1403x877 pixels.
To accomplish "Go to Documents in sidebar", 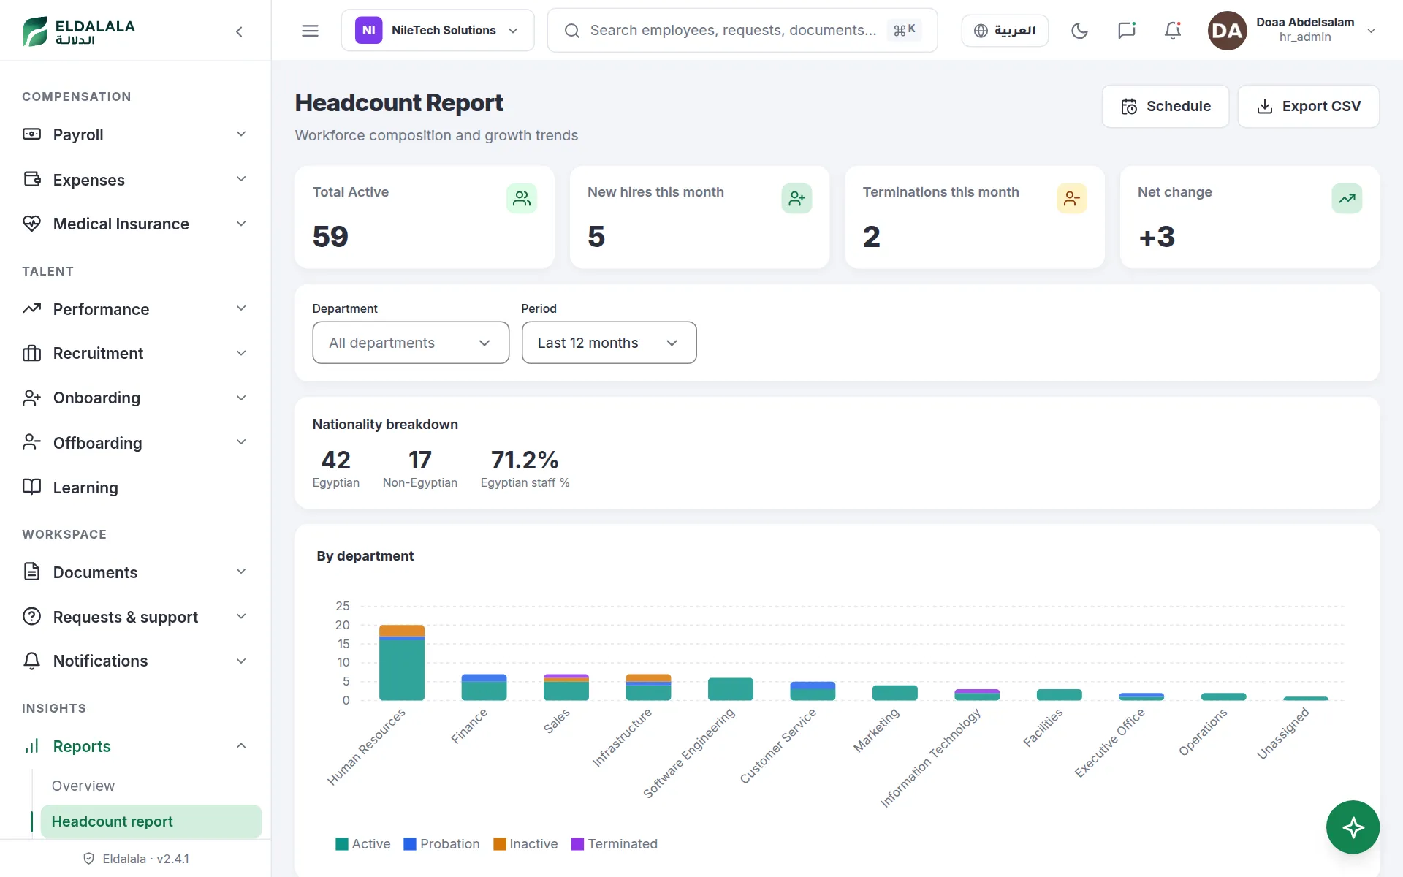I will pos(135,572).
